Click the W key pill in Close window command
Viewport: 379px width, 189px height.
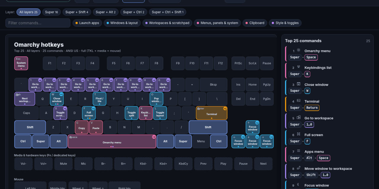(x=307, y=91)
